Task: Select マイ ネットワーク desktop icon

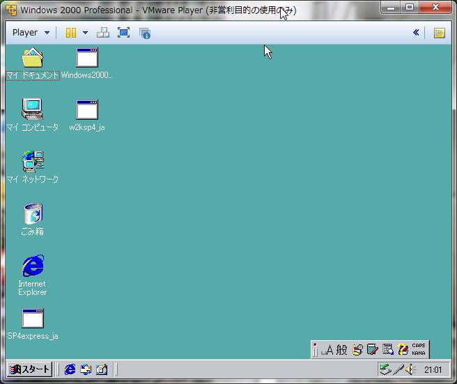Action: 33,161
